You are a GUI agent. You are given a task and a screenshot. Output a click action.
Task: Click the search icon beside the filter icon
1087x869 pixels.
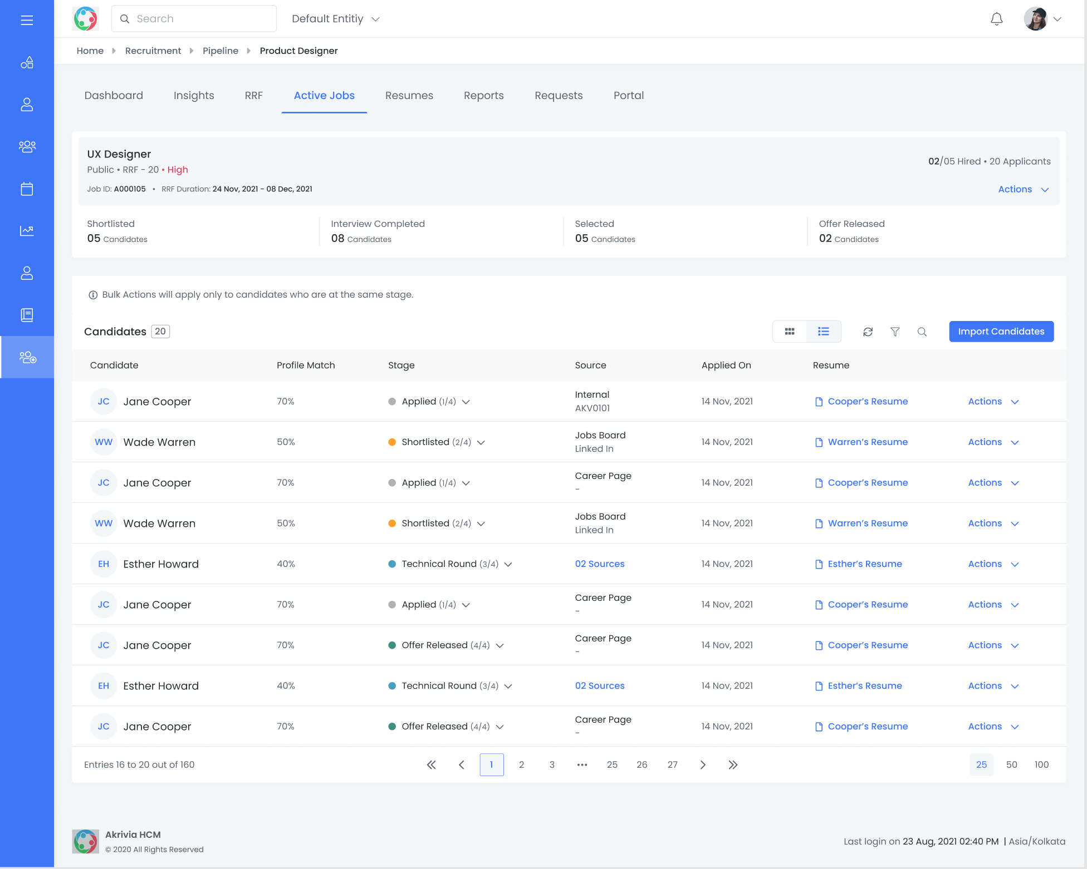tap(922, 332)
